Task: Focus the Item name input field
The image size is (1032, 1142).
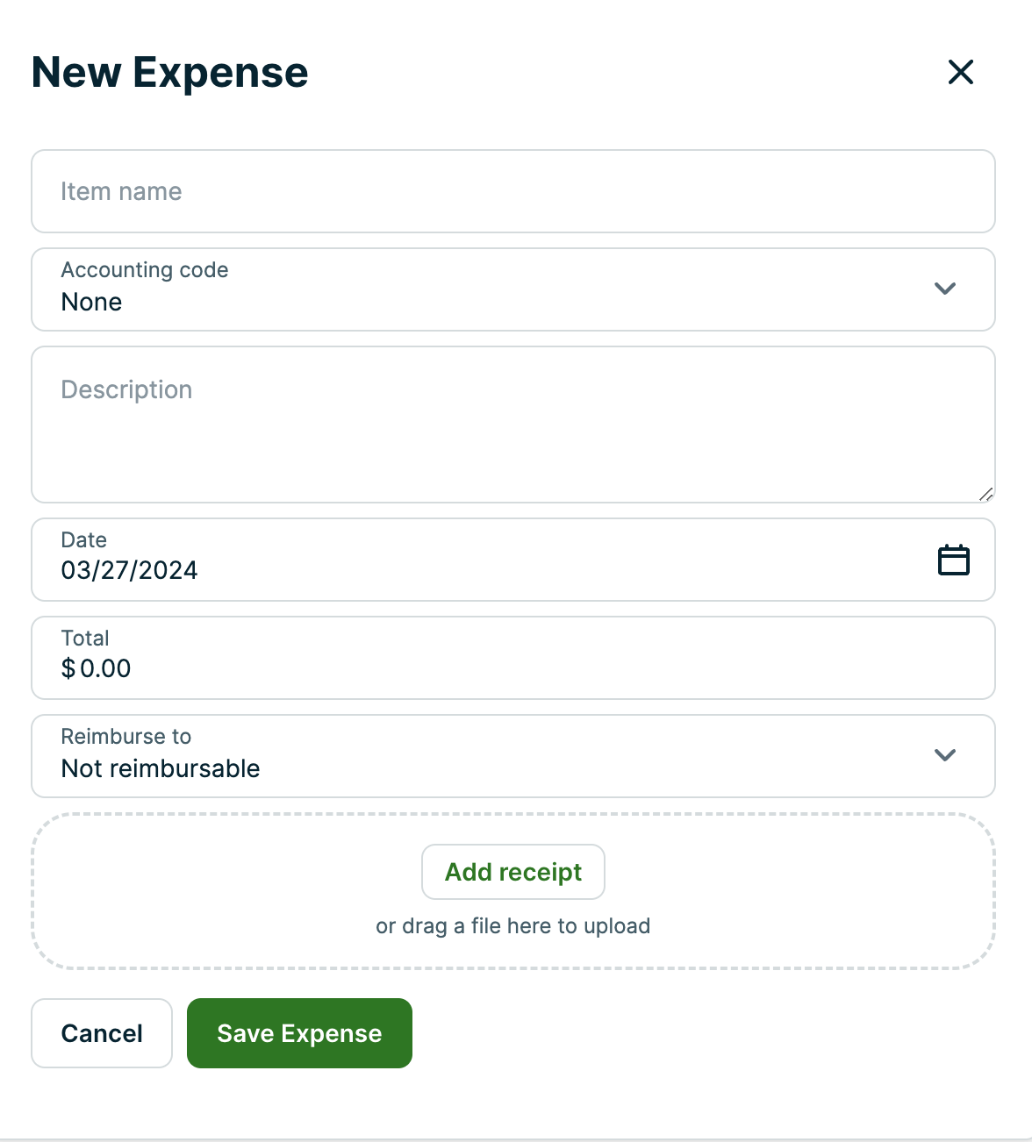Action: pos(512,191)
